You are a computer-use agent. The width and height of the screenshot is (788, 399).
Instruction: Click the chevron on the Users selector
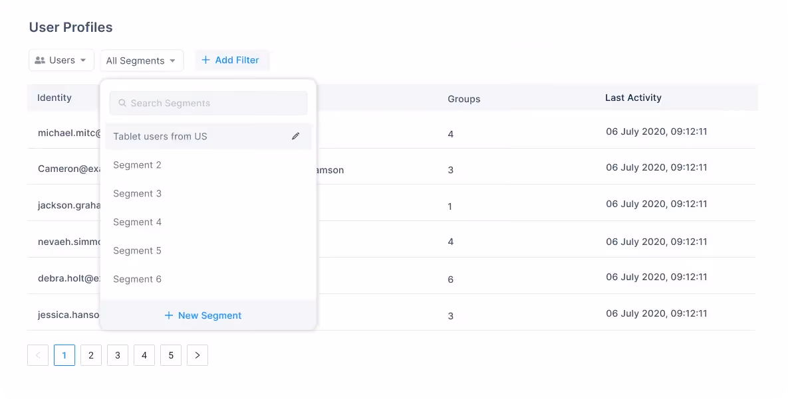click(82, 60)
